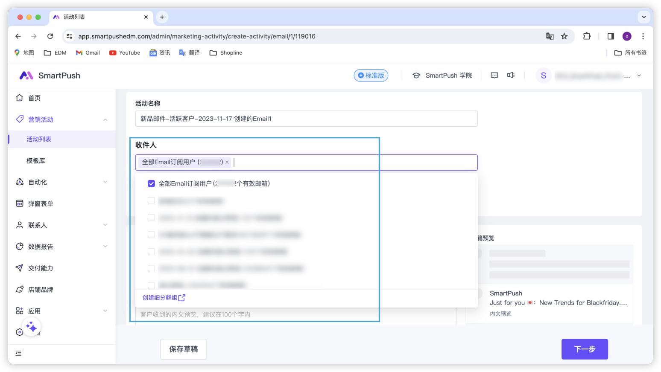Image resolution: width=661 pixels, height=372 pixels.
Task: Bookmark this page with the star icon
Action: pyautogui.click(x=564, y=36)
